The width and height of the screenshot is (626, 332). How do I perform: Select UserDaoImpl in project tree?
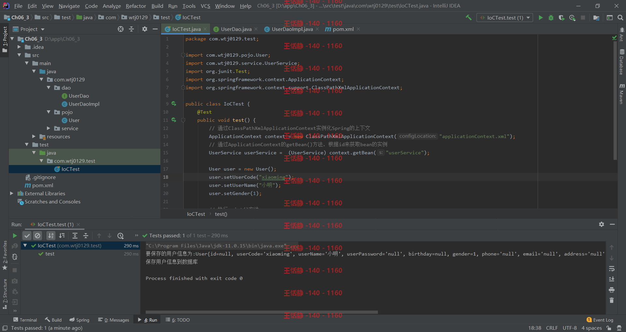(84, 104)
